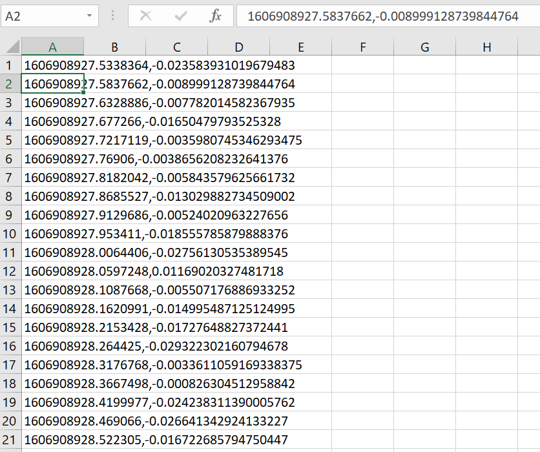Select the entire column A header
540x452 pixels.
click(x=52, y=46)
